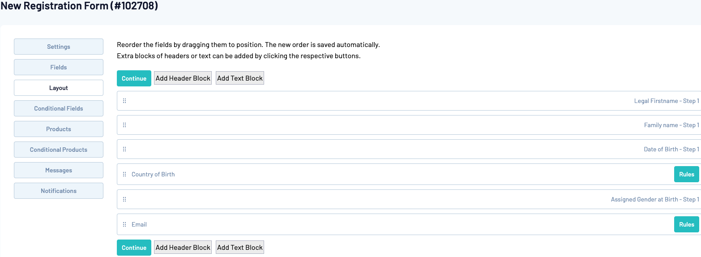Click drag handle icon for Date of Birth row

click(124, 149)
